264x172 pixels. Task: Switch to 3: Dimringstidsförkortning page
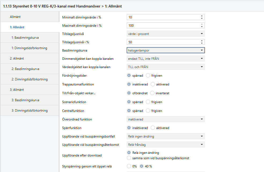point(29,111)
